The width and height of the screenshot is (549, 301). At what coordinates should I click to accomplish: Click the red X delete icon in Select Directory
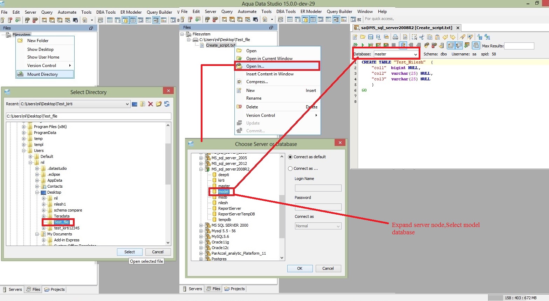coord(151,104)
